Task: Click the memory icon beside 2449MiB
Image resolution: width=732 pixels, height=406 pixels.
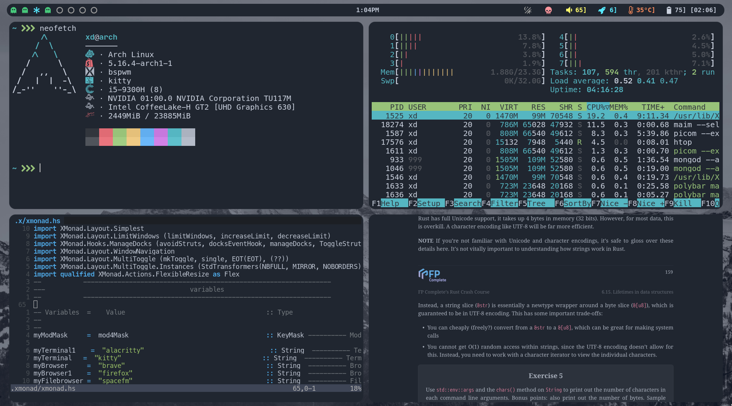Action: [x=90, y=115]
